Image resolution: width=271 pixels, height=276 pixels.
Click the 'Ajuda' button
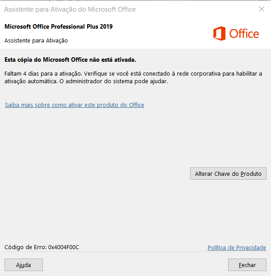pos(24,265)
